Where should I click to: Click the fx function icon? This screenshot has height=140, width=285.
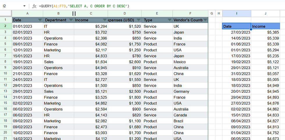point(34,6)
